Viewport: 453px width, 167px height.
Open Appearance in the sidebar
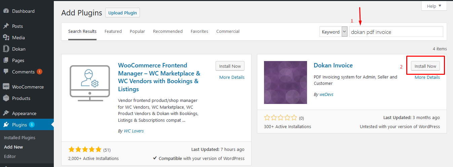24,113
